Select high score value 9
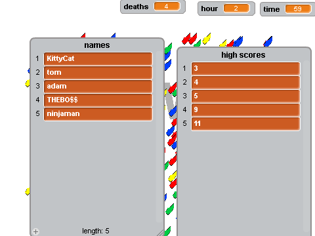Image resolution: width=315 pixels, height=236 pixels. pos(245,110)
